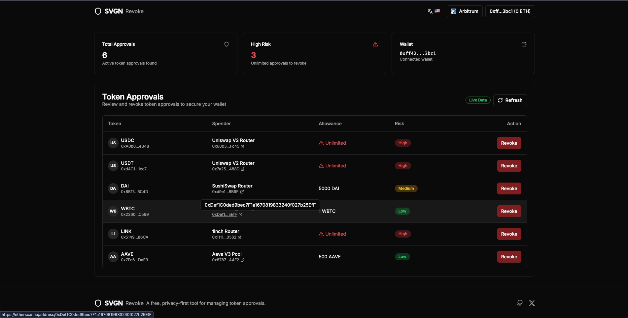Click the alert triangle on High Risk card
Viewport: 628px width, 318px height.
[x=375, y=44]
